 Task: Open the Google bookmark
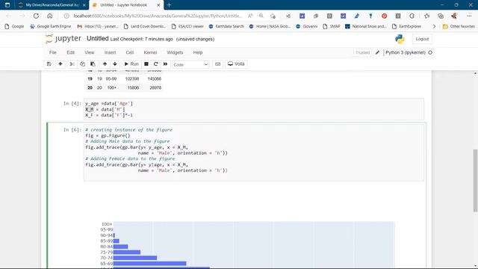point(14,27)
